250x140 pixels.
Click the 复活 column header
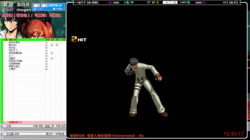click(x=53, y=40)
